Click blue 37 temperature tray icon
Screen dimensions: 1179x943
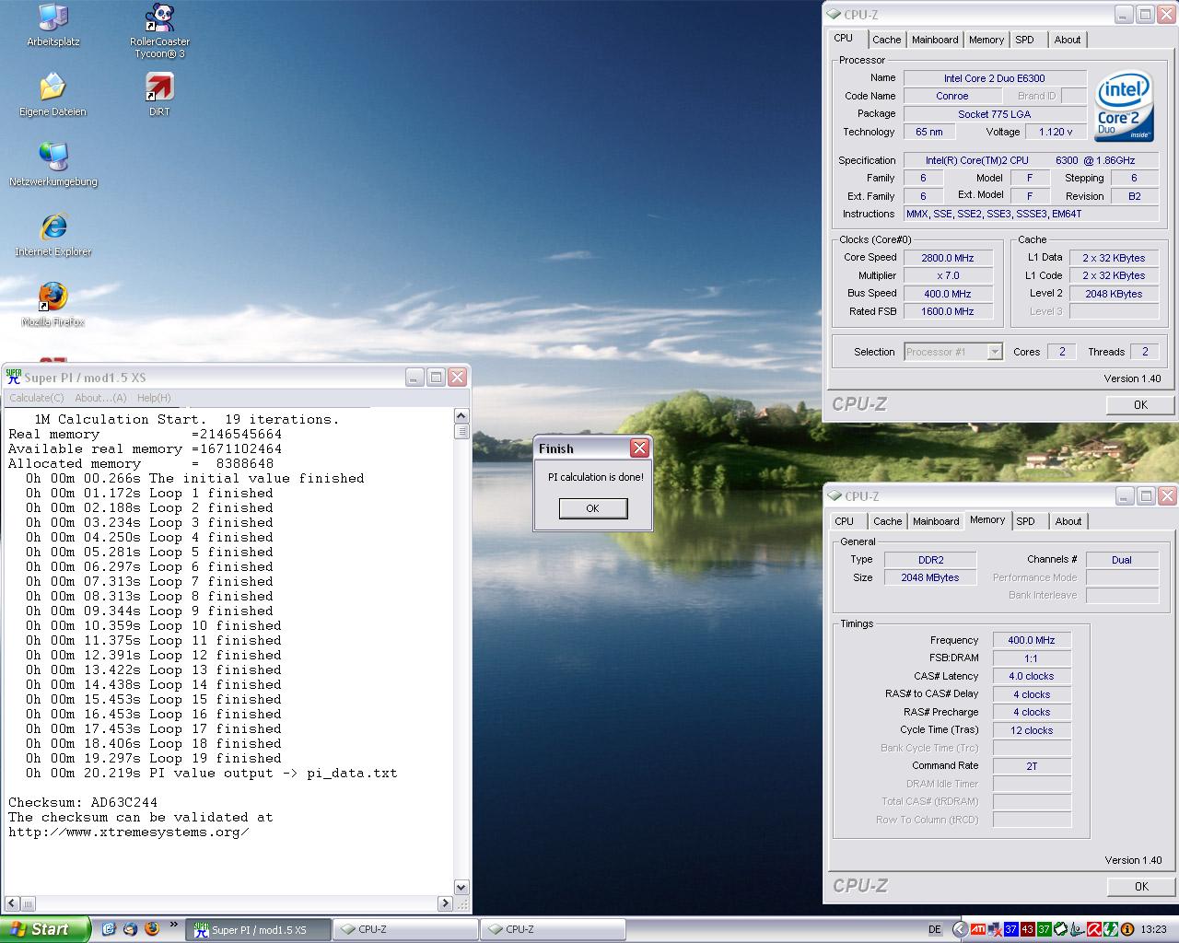1011,930
